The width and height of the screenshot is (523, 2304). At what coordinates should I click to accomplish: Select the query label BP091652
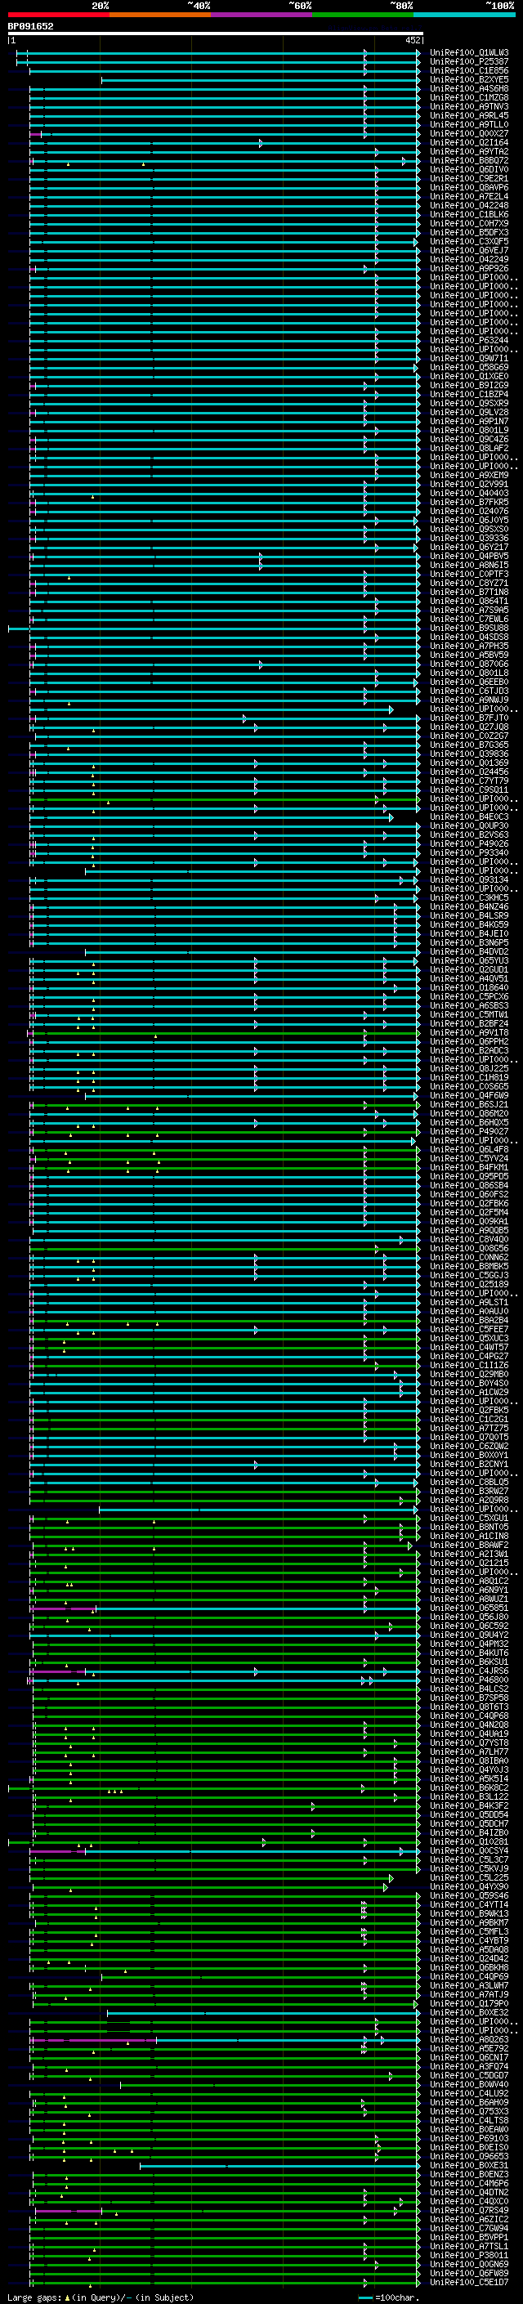(x=30, y=26)
